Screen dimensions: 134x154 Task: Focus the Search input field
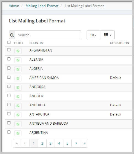(48, 35)
